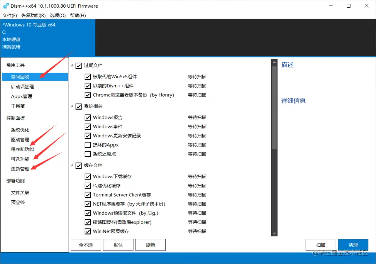The width and height of the screenshot is (376, 264).
Task: Open 程序和功能 in the sidebar
Action: (22, 149)
